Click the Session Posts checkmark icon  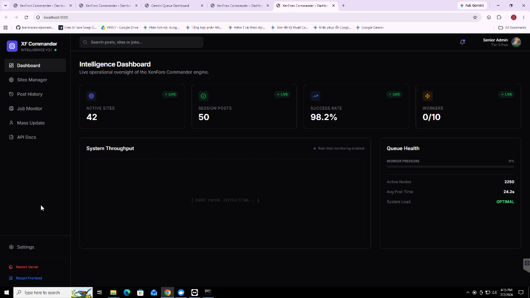click(x=203, y=96)
